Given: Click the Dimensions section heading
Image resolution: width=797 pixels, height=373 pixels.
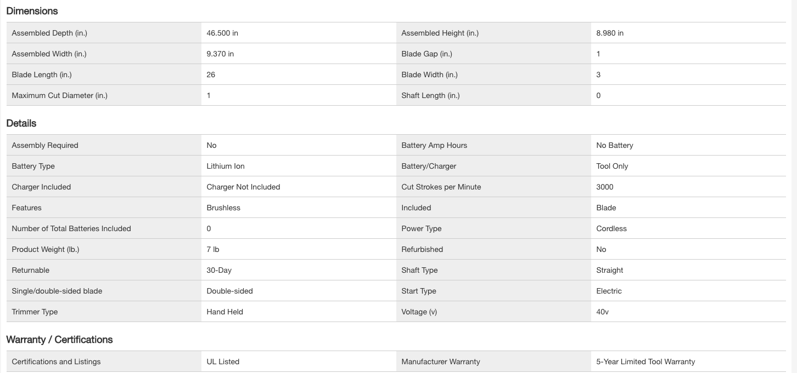Looking at the screenshot, I should pos(32,11).
